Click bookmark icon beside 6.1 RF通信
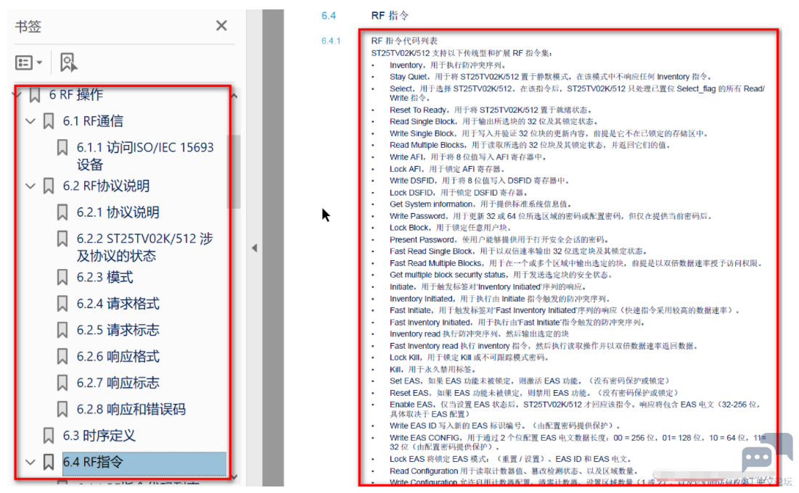 click(x=49, y=121)
